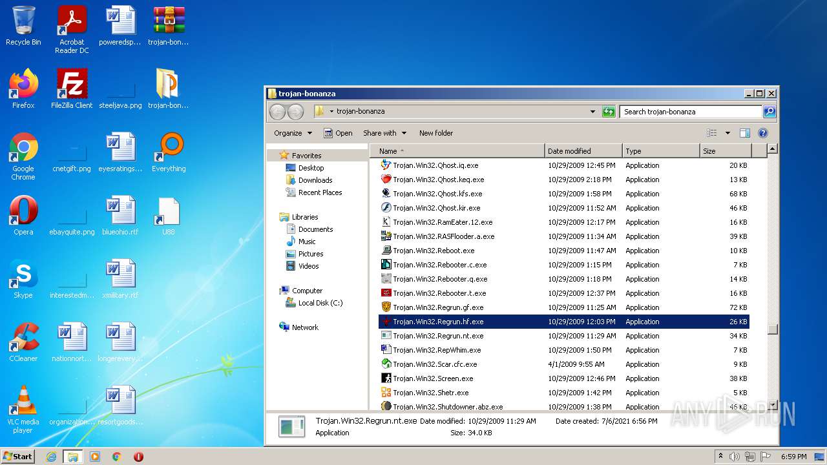Select Trojan.Win32.Reboot.exe file
Image resolution: width=827 pixels, height=465 pixels.
coord(563,251)
